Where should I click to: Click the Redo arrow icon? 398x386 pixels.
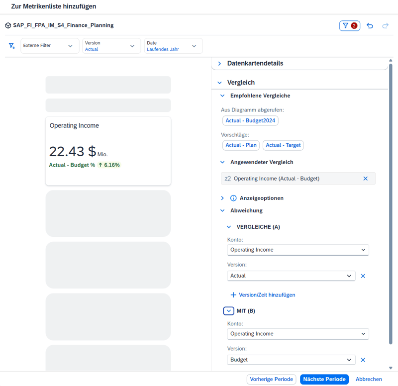385,25
